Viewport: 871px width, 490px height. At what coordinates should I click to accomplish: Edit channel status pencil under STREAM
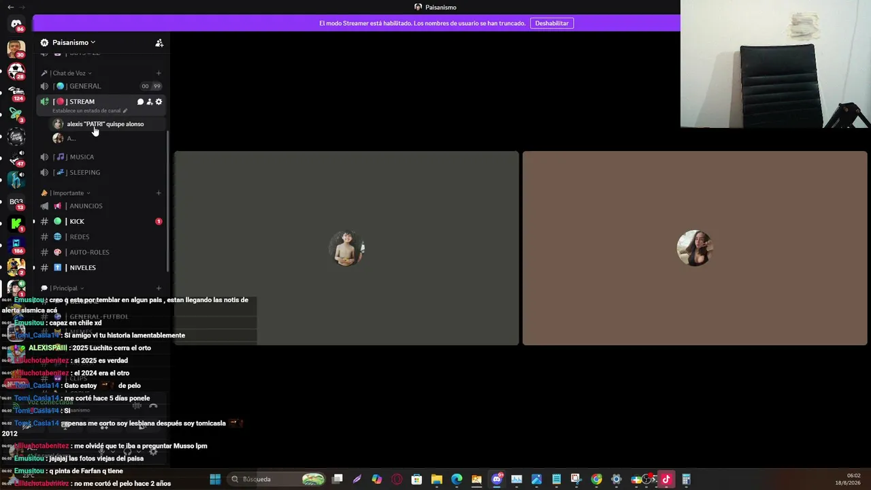click(x=125, y=111)
